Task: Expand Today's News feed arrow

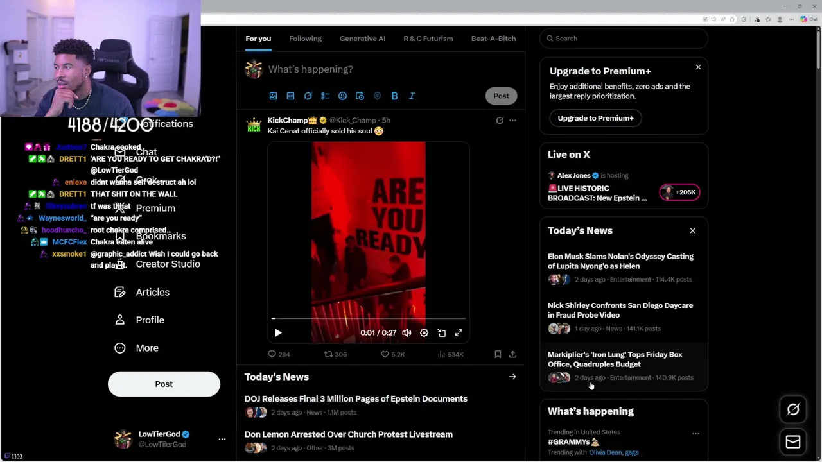Action: (x=512, y=377)
